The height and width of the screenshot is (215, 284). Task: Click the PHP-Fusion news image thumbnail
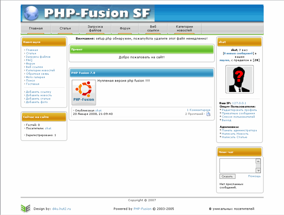pos(84,93)
